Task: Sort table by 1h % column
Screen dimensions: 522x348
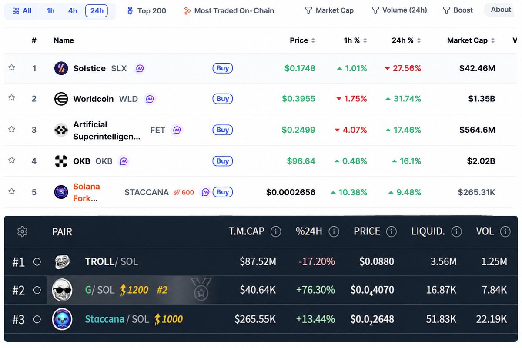Action: 355,40
